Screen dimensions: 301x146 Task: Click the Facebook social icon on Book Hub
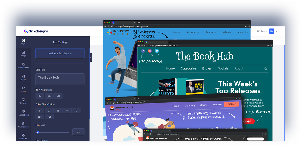click(x=143, y=51)
